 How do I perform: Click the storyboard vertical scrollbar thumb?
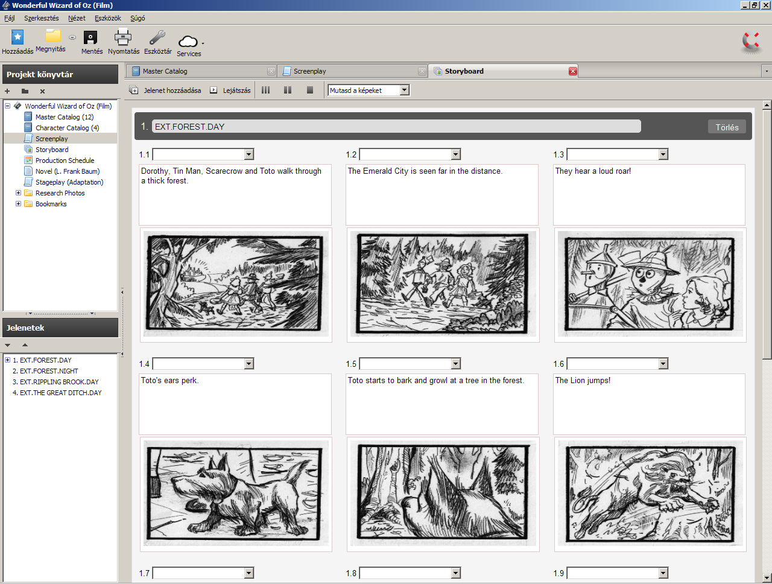(x=767, y=234)
